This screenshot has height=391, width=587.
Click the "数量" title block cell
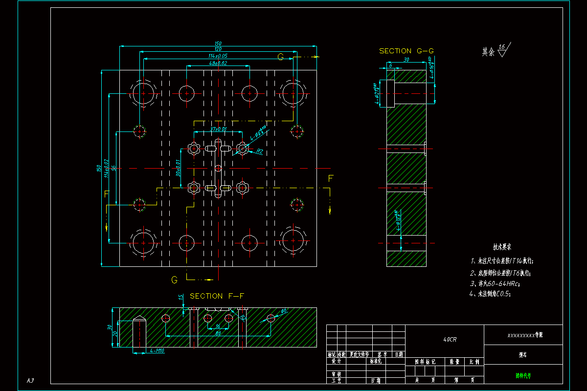(x=454, y=362)
